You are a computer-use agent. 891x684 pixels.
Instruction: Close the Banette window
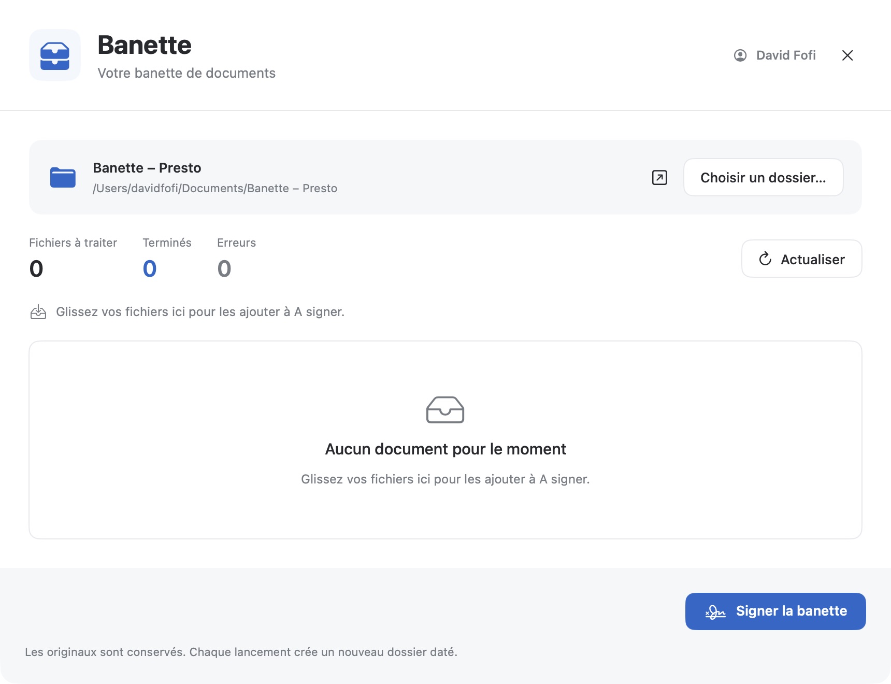coord(847,55)
